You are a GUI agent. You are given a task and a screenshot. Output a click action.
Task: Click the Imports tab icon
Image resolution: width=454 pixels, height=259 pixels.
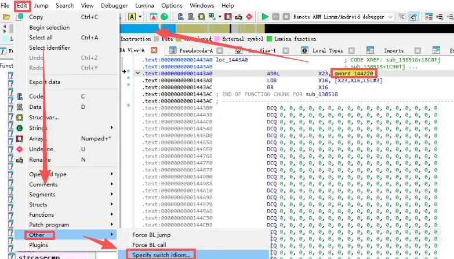click(371, 50)
